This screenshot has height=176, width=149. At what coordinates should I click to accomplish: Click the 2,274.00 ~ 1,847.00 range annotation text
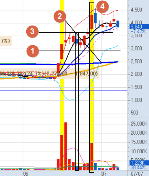[x=71, y=74]
